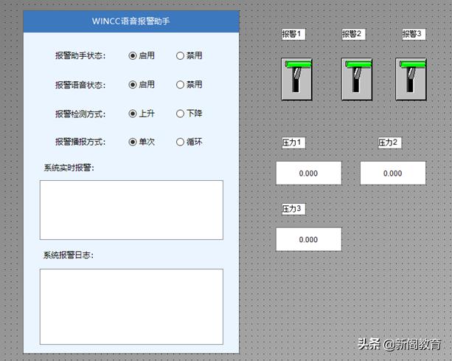Screen dimensions: 452x361
Task: Click the 报警2 label
Action: pyautogui.click(x=354, y=35)
